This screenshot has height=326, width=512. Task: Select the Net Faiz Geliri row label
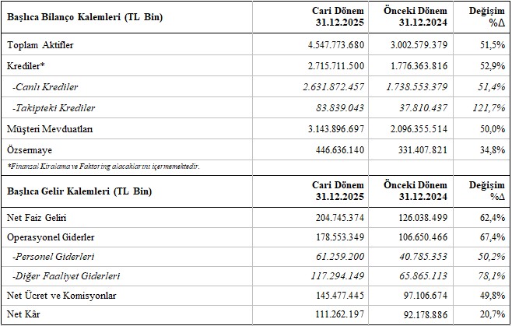coord(37,217)
